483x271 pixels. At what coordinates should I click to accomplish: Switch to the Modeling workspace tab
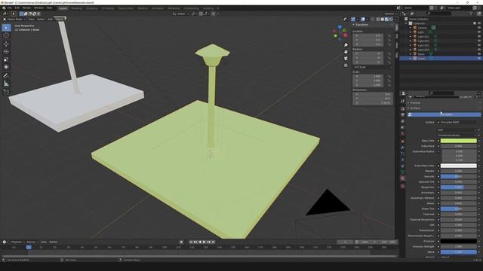(77, 8)
